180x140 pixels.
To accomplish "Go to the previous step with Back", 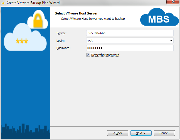I will point(118,133).
